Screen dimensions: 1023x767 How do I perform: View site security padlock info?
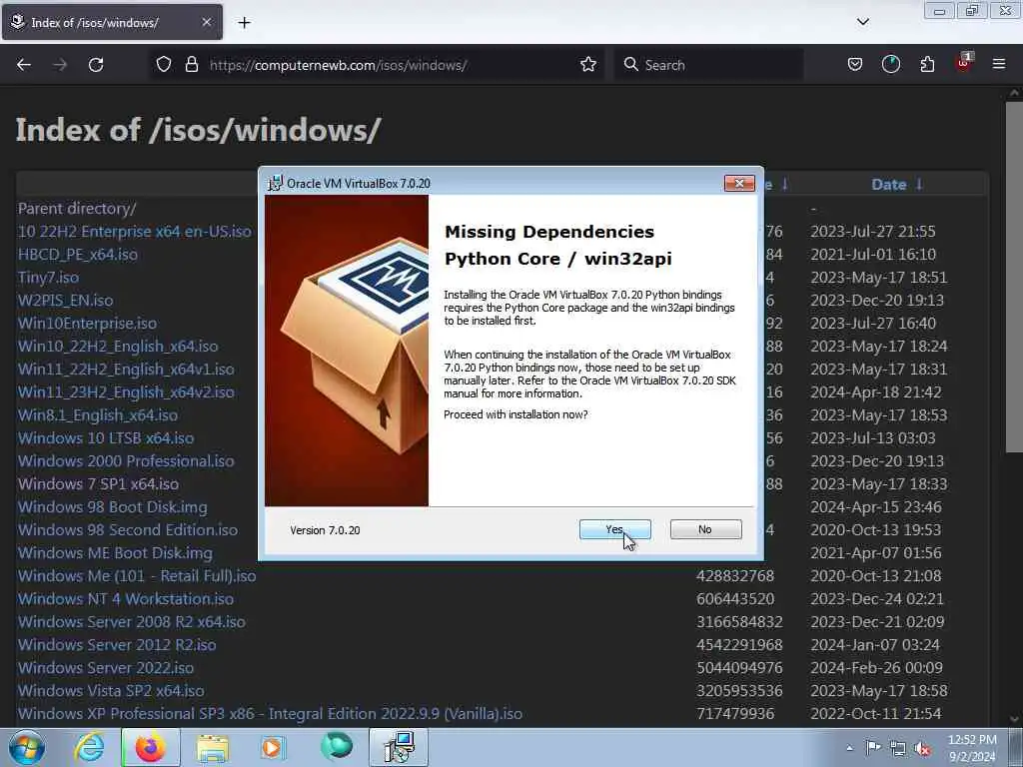click(x=191, y=65)
